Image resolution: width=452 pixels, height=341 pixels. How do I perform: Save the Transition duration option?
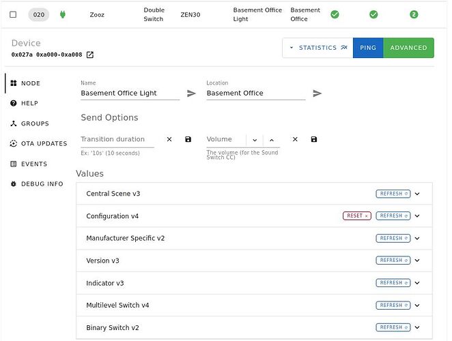pos(188,140)
